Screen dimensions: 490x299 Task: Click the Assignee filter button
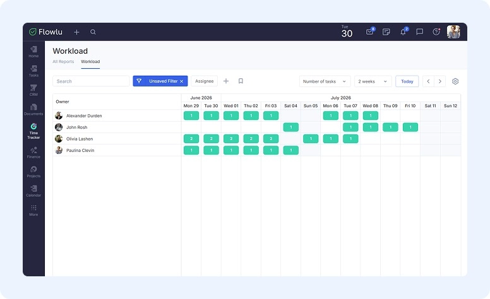pyautogui.click(x=205, y=81)
